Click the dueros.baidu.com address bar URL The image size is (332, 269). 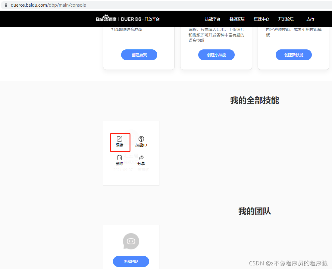49,5
